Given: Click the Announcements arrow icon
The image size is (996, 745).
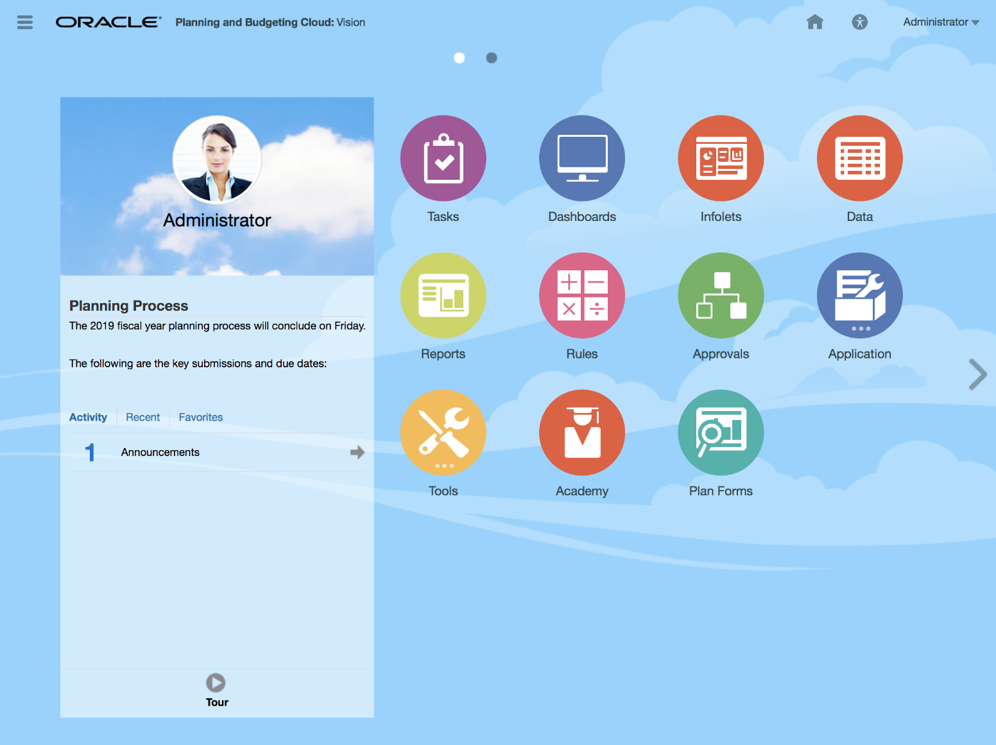Looking at the screenshot, I should point(357,452).
